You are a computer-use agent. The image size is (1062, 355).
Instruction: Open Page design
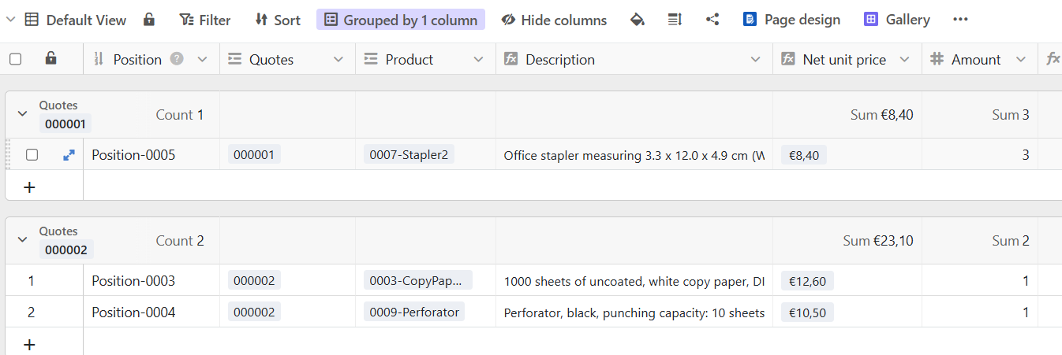pyautogui.click(x=791, y=20)
